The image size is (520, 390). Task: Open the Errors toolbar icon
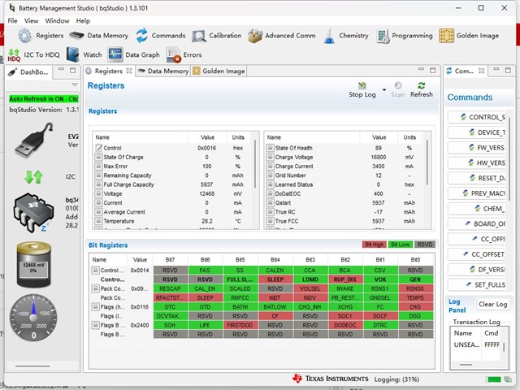[173, 54]
